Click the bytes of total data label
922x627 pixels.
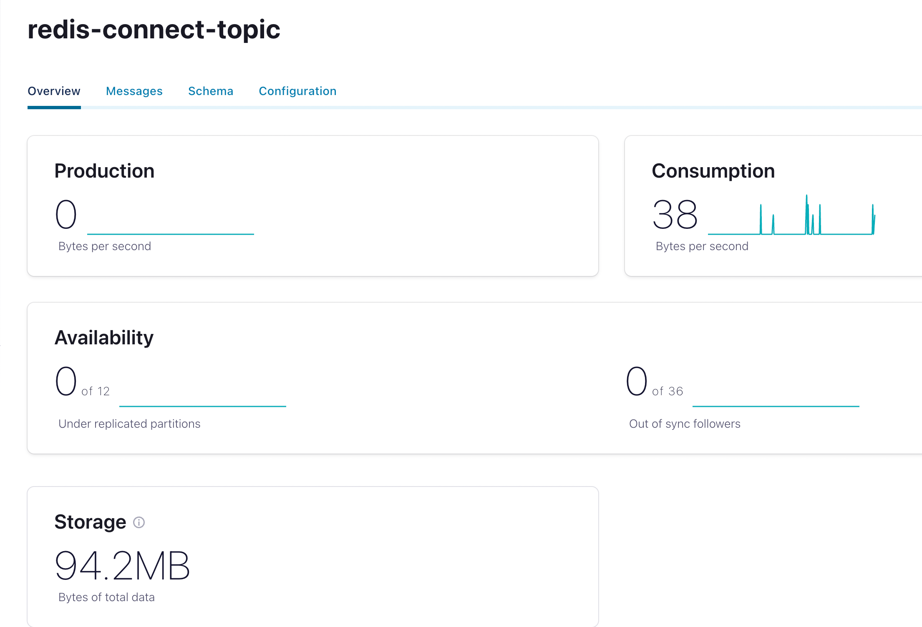(106, 597)
